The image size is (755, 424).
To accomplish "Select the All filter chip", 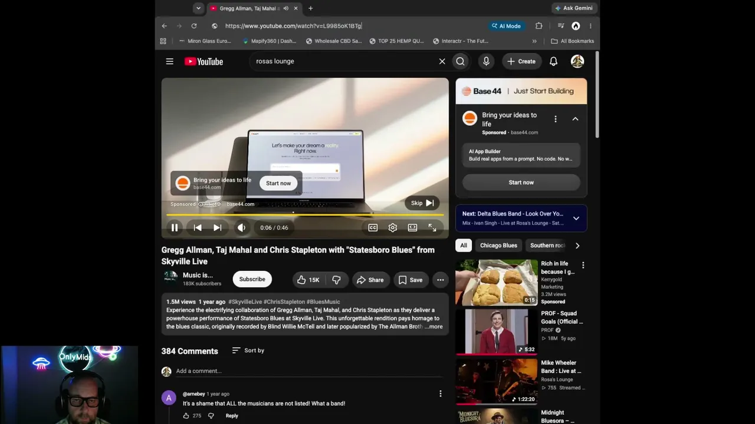I will 464,246.
